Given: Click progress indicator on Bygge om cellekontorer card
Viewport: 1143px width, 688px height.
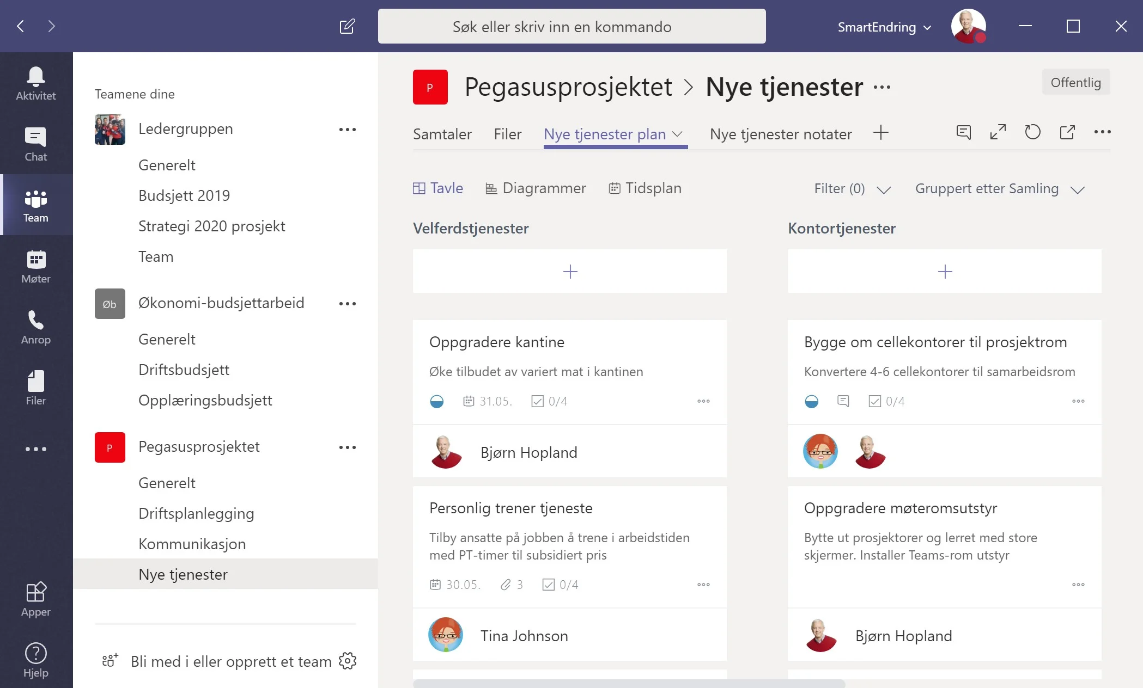Looking at the screenshot, I should tap(811, 402).
